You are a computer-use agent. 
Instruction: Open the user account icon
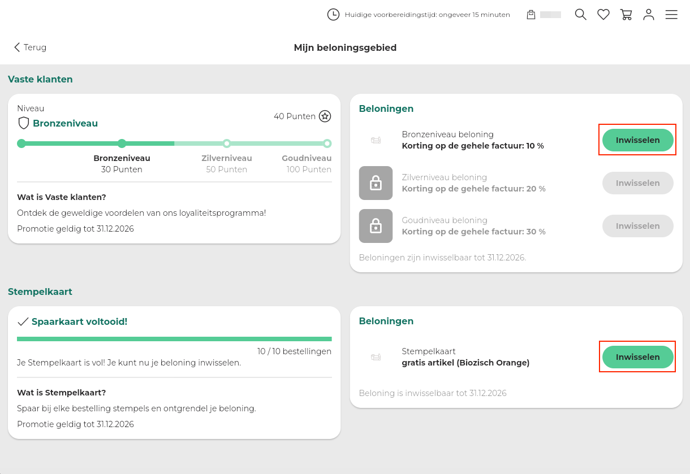click(x=649, y=15)
